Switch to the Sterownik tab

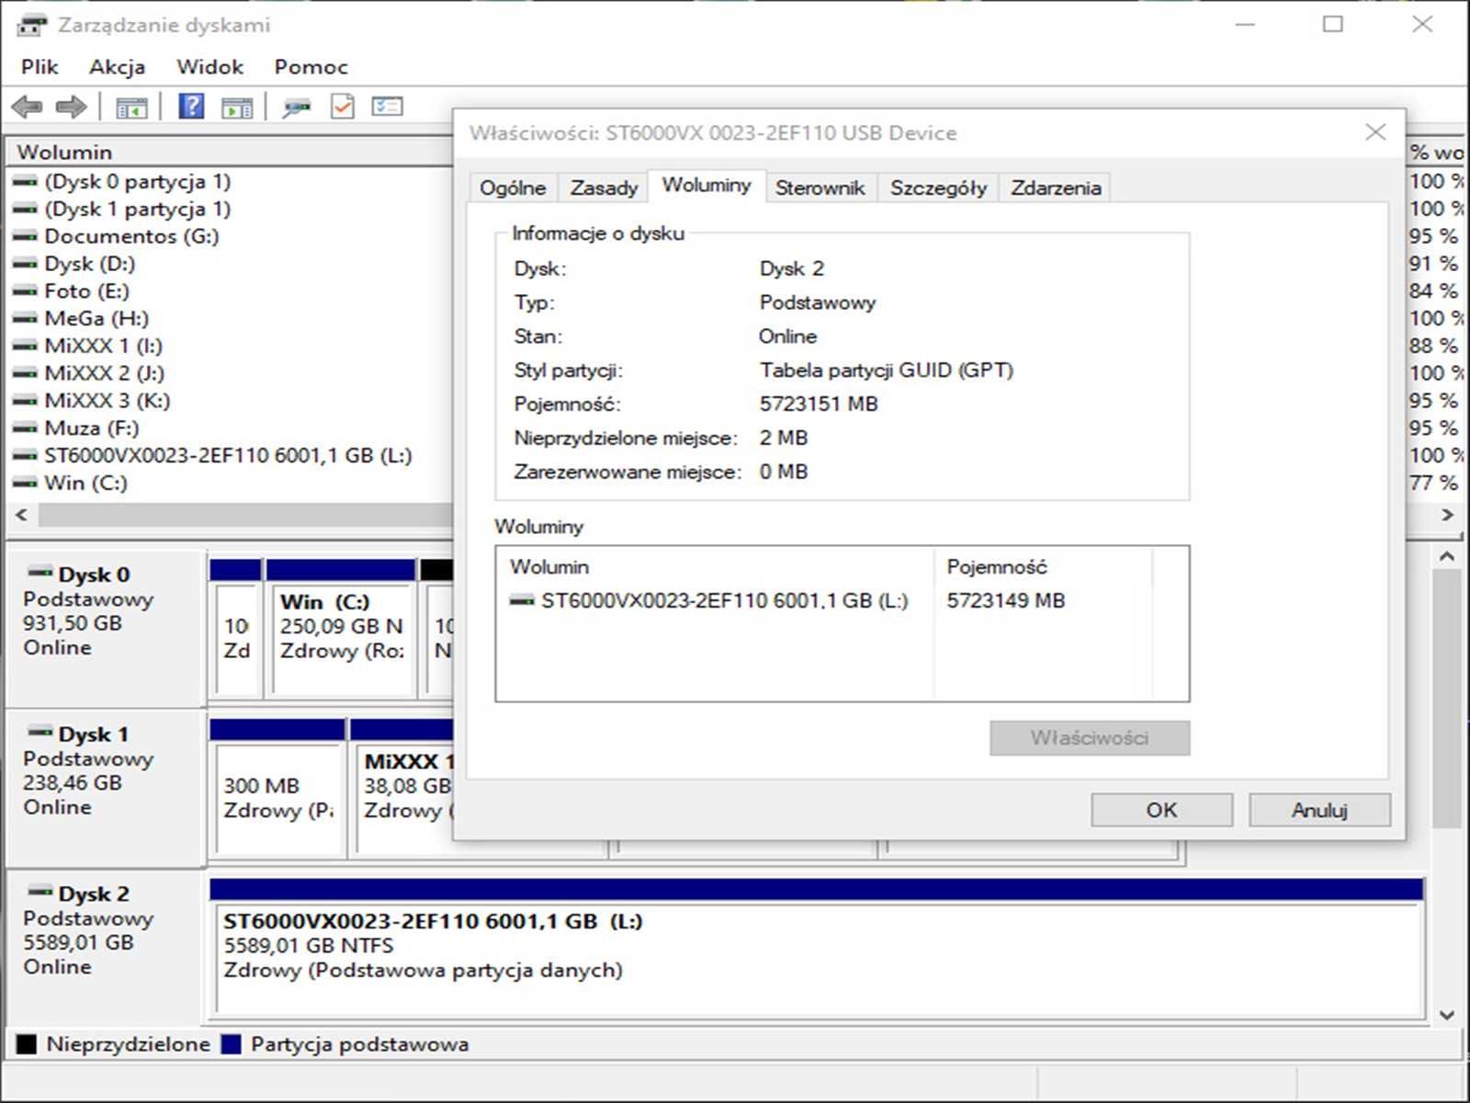[820, 188]
